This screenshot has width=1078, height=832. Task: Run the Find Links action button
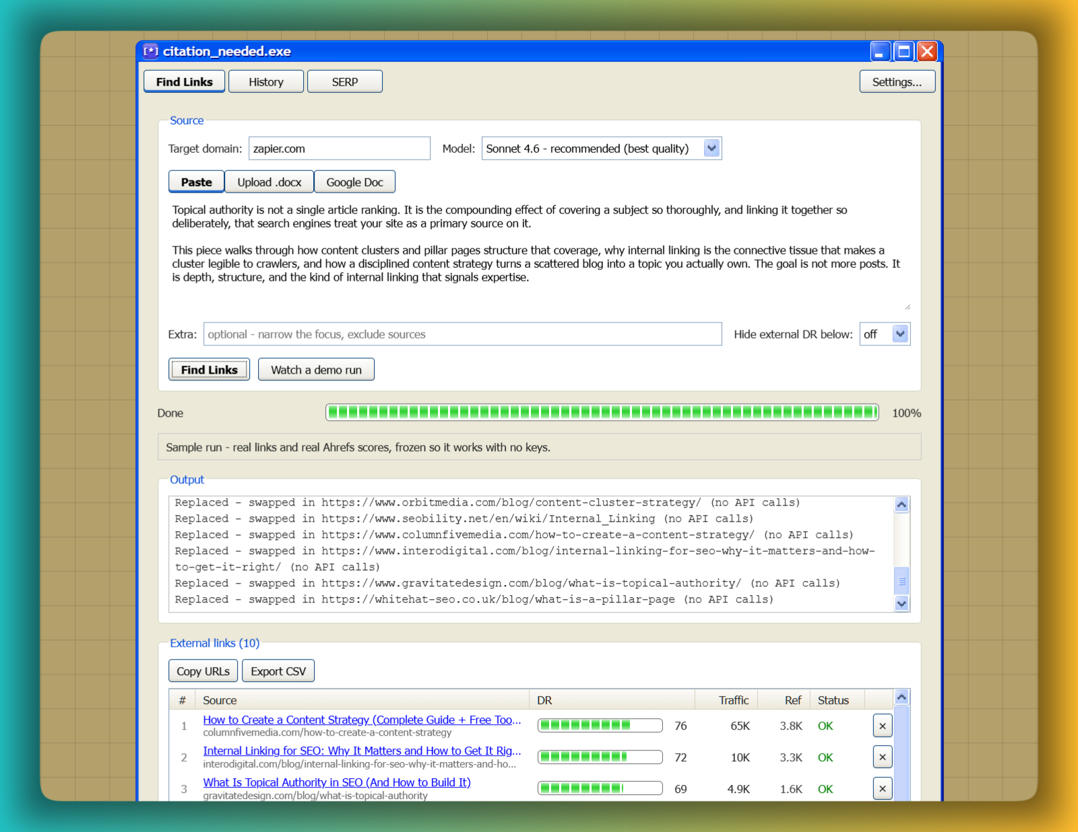[x=210, y=370]
